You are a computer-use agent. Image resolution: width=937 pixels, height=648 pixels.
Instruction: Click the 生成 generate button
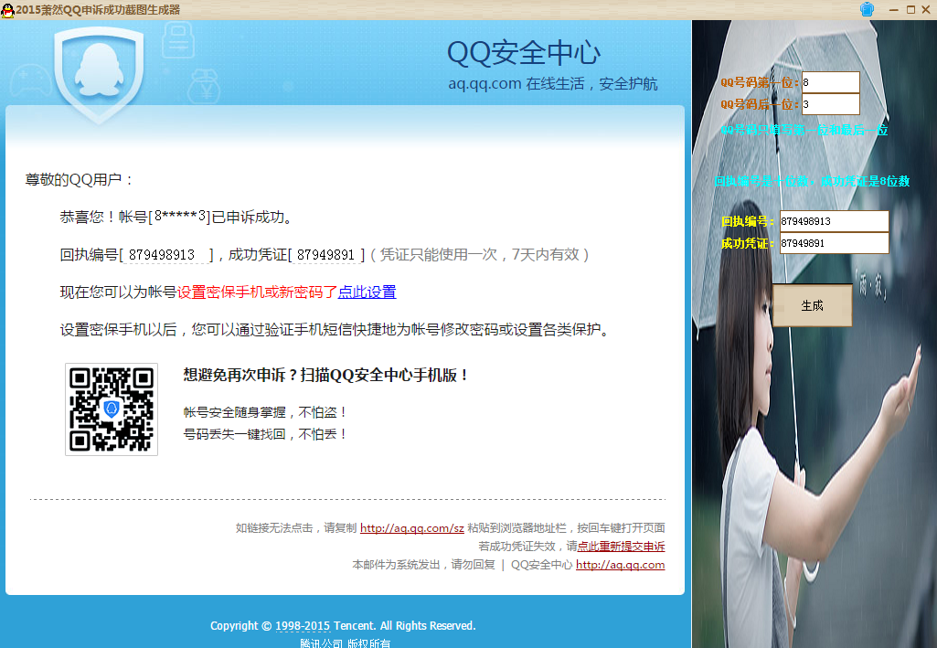pos(812,304)
